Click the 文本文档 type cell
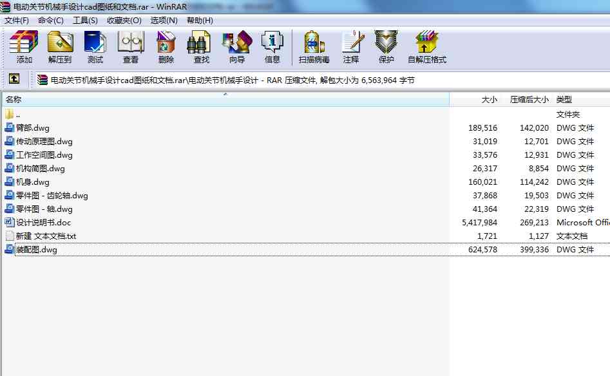Viewport: 610px width, 376px height. pos(572,236)
